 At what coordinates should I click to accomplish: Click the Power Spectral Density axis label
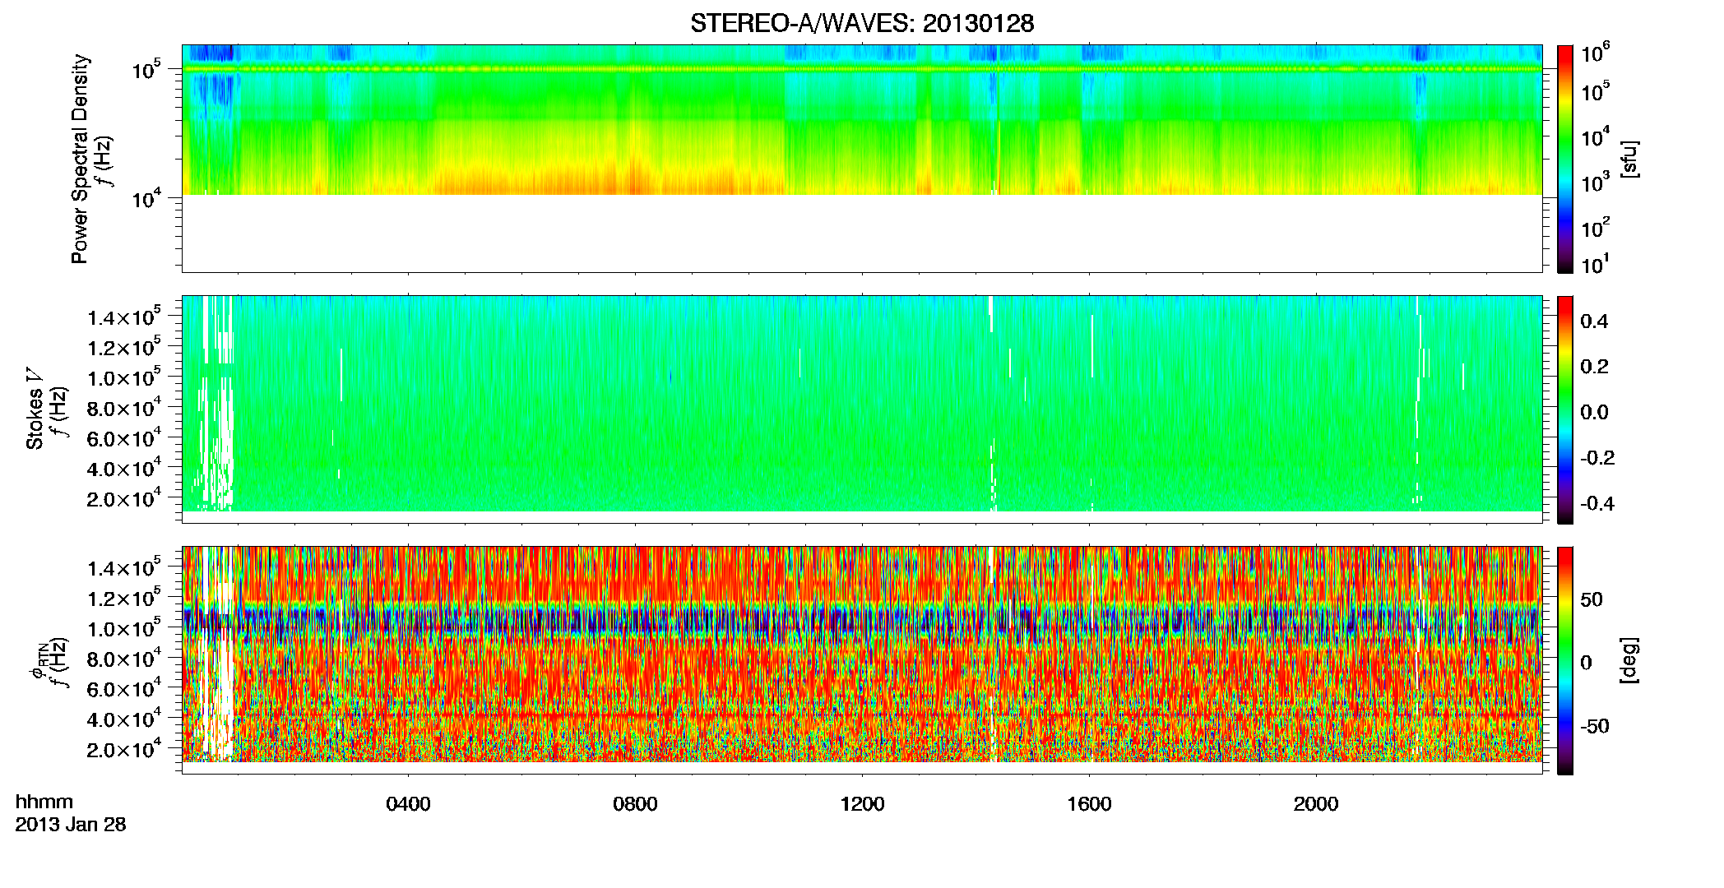(x=80, y=159)
